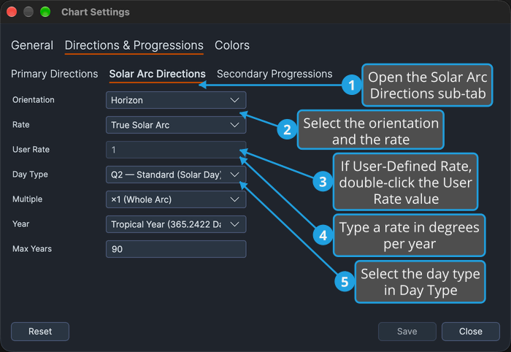This screenshot has height=352, width=511.
Task: Click the green fullscreen window button
Action: coord(45,12)
